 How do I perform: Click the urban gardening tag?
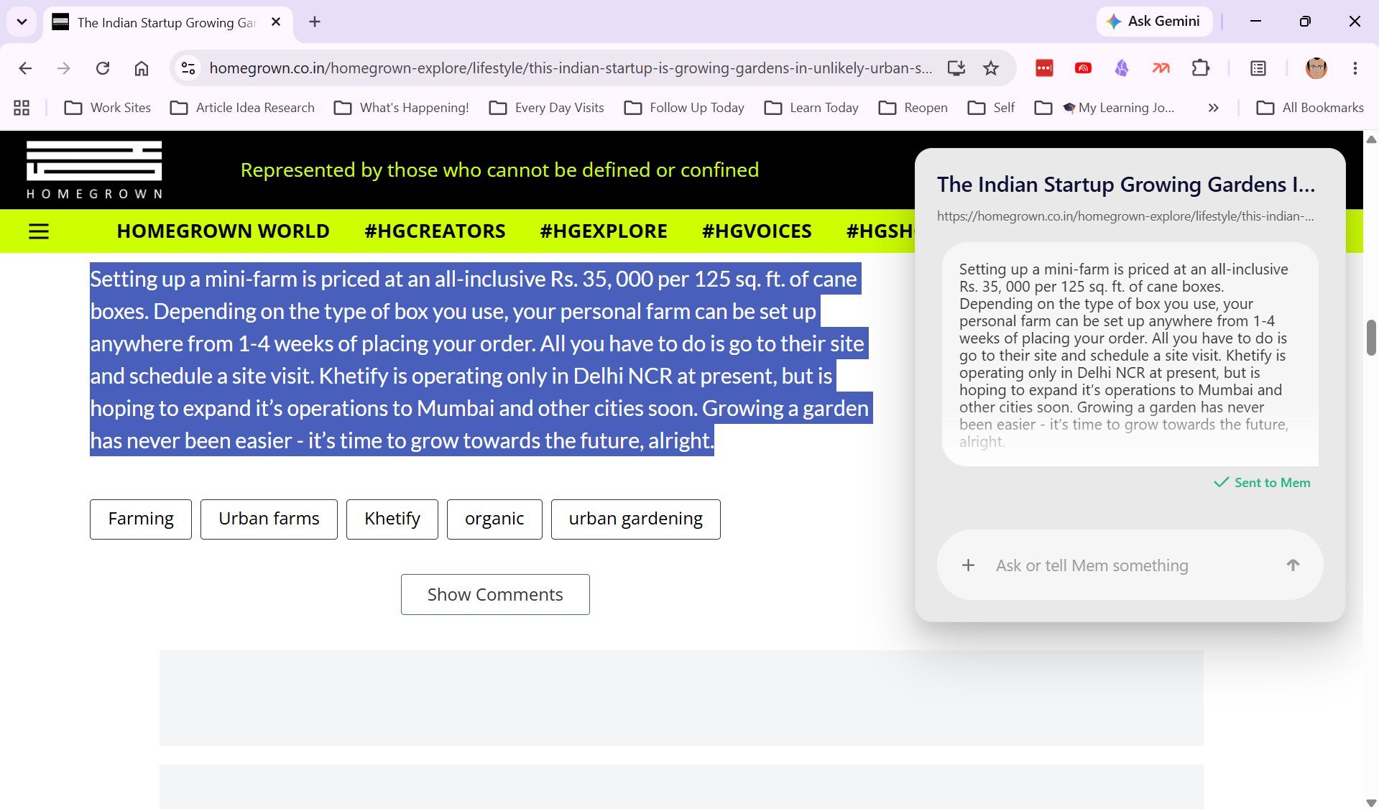pos(636,519)
